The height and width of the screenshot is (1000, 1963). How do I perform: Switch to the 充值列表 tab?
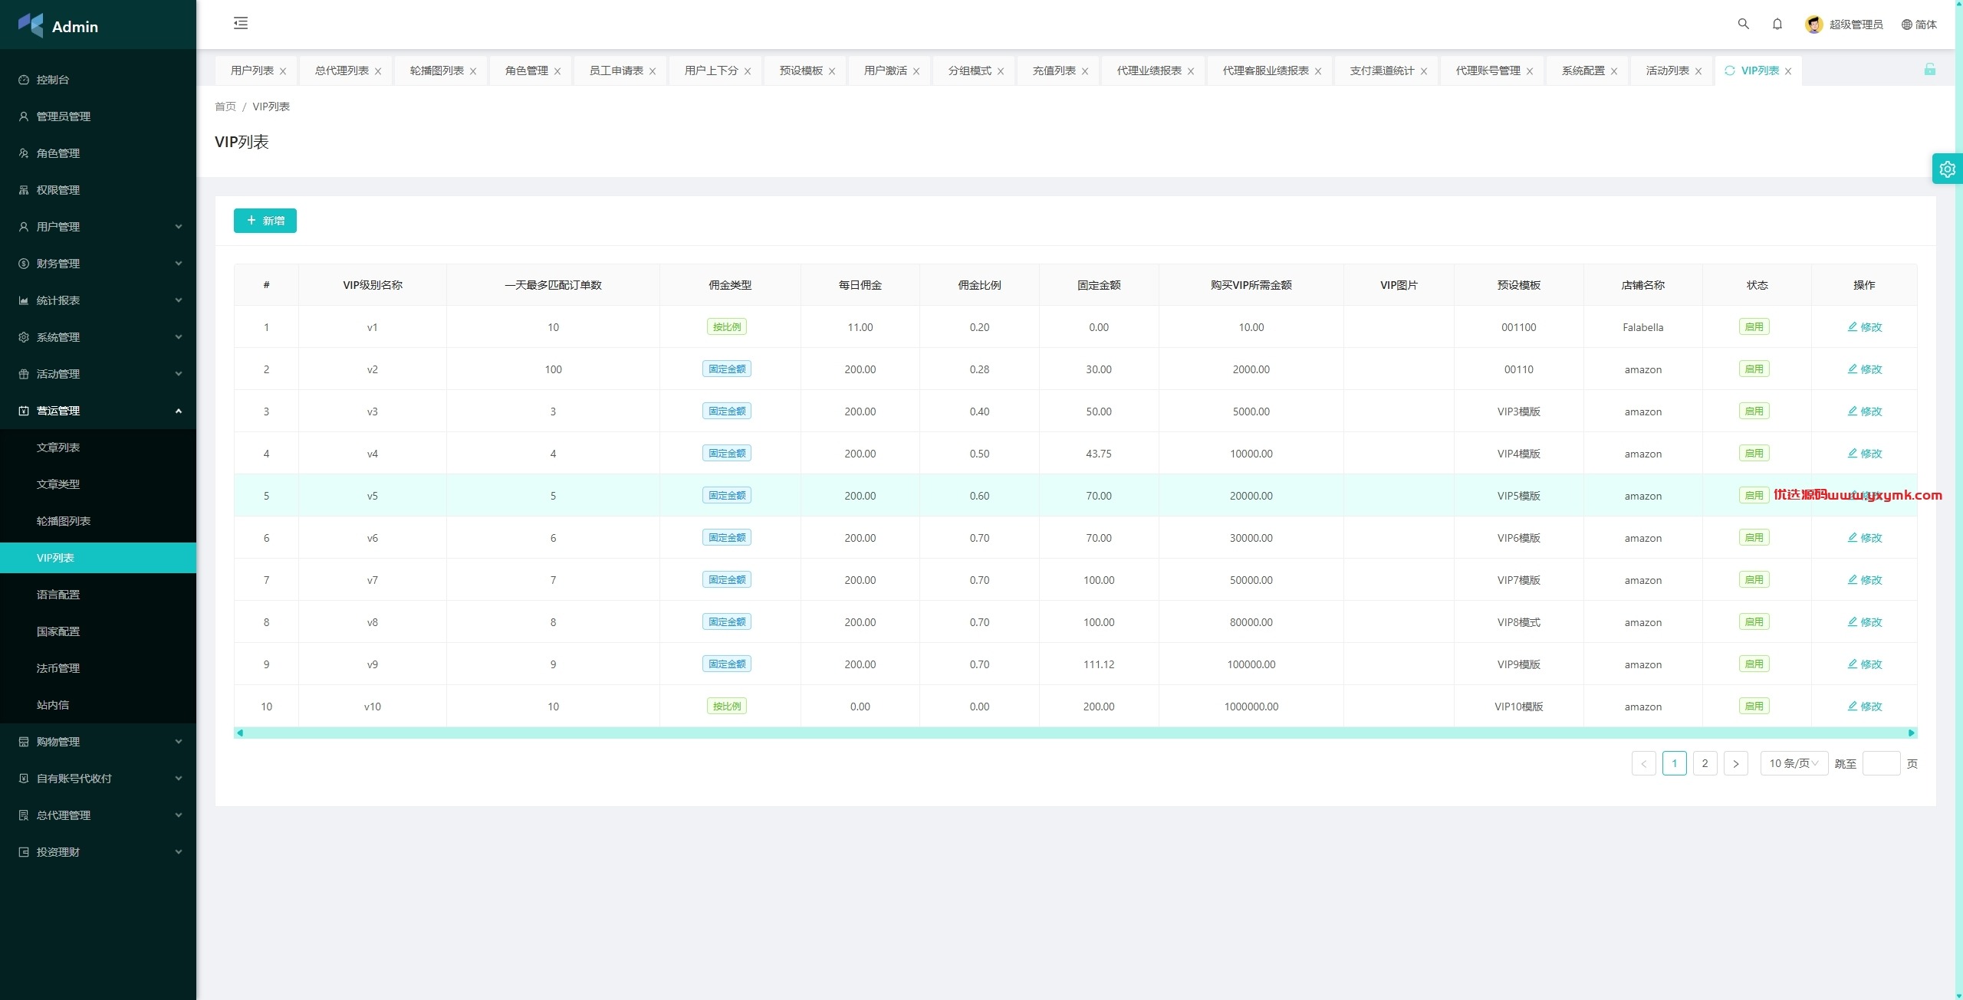pos(1054,70)
